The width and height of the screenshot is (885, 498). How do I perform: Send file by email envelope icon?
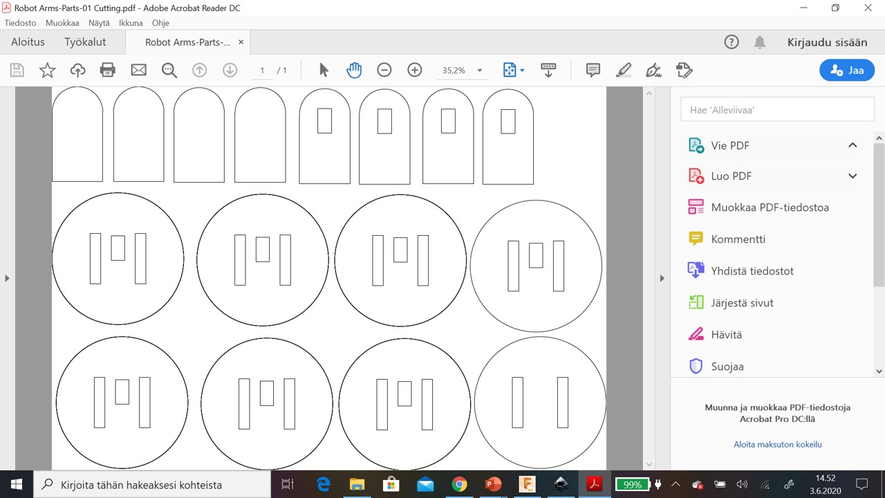pos(138,70)
